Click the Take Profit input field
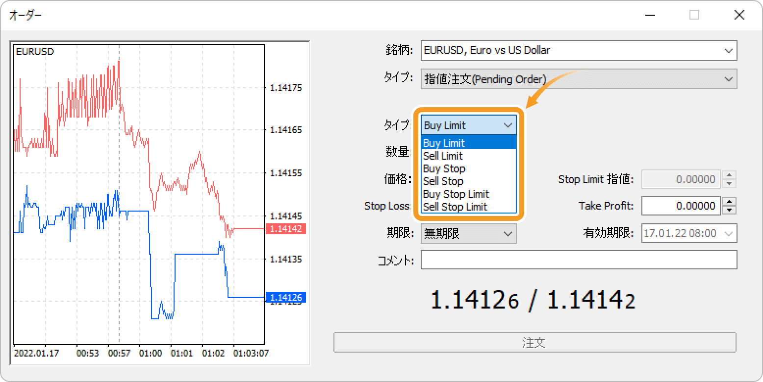763x382 pixels. coord(681,206)
